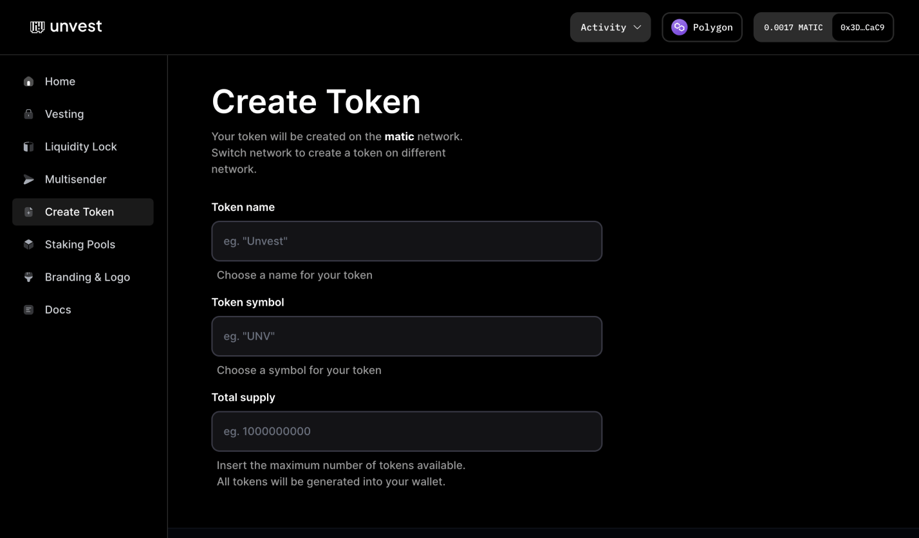Click the Staking Pools cube icon
The image size is (919, 538).
pyautogui.click(x=28, y=245)
